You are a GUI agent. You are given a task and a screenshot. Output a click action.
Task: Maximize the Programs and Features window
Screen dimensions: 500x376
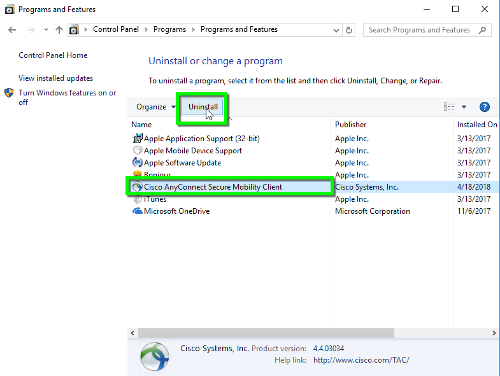455,10
